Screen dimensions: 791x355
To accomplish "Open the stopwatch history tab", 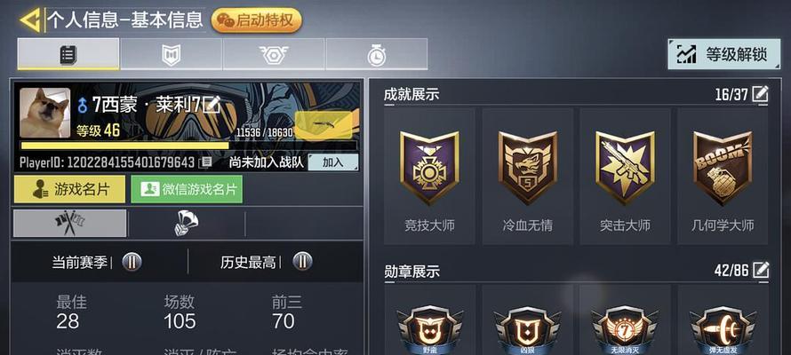I will (x=376, y=54).
